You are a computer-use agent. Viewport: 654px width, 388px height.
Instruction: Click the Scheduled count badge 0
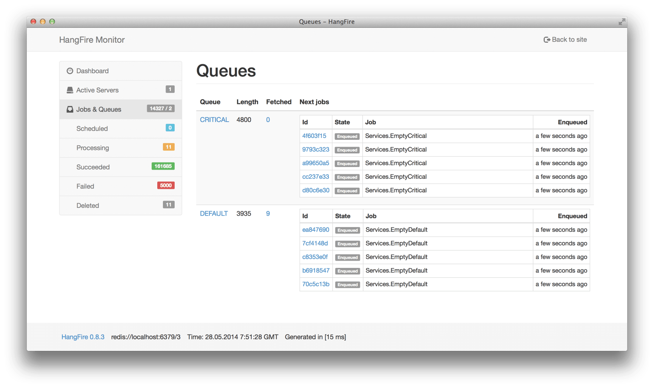(170, 128)
